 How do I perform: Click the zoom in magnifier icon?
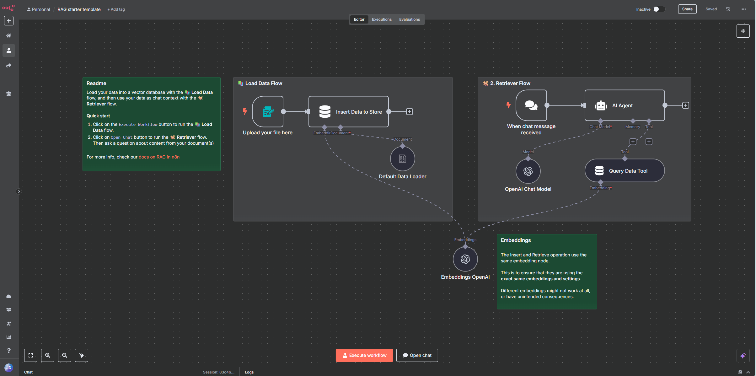(48, 355)
